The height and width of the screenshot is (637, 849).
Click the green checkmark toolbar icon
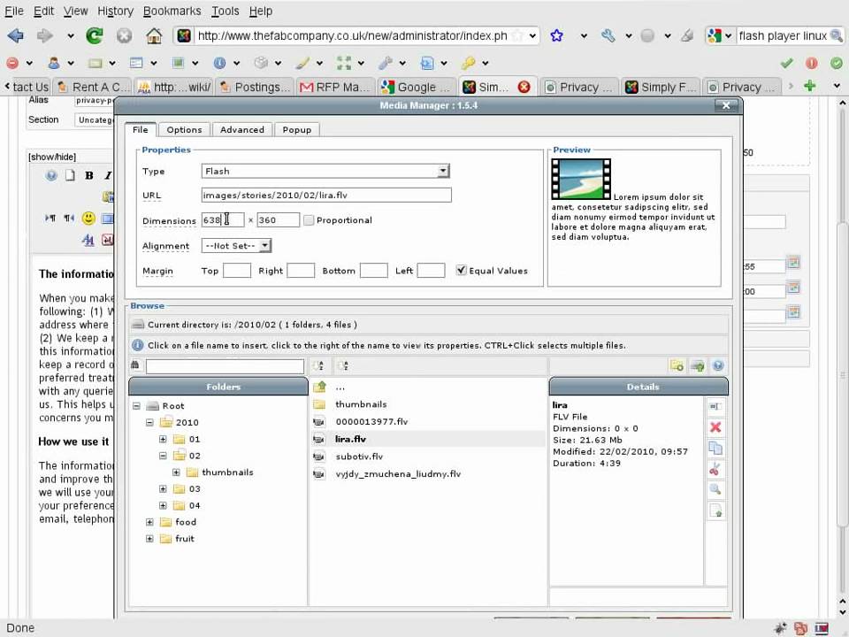coord(787,63)
